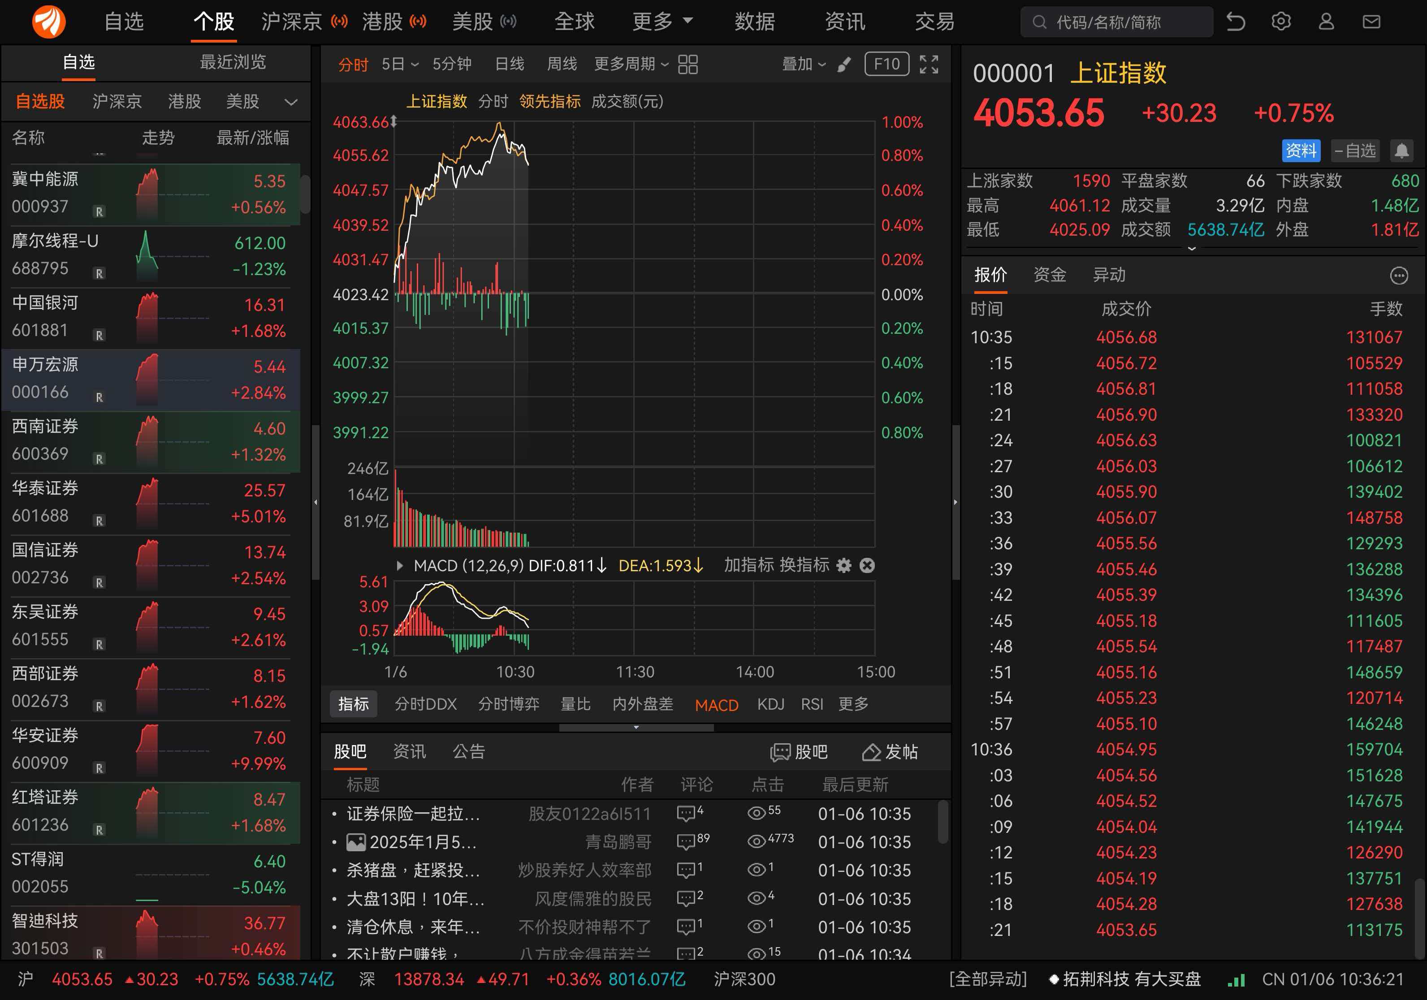1427x1000 pixels.
Task: Remove 上证指数 from watchlist with 自选 toggle
Action: 1355,150
